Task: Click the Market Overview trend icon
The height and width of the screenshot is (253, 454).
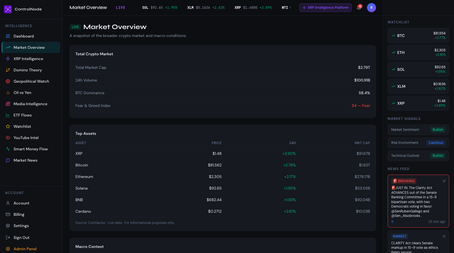Action: coord(8,47)
